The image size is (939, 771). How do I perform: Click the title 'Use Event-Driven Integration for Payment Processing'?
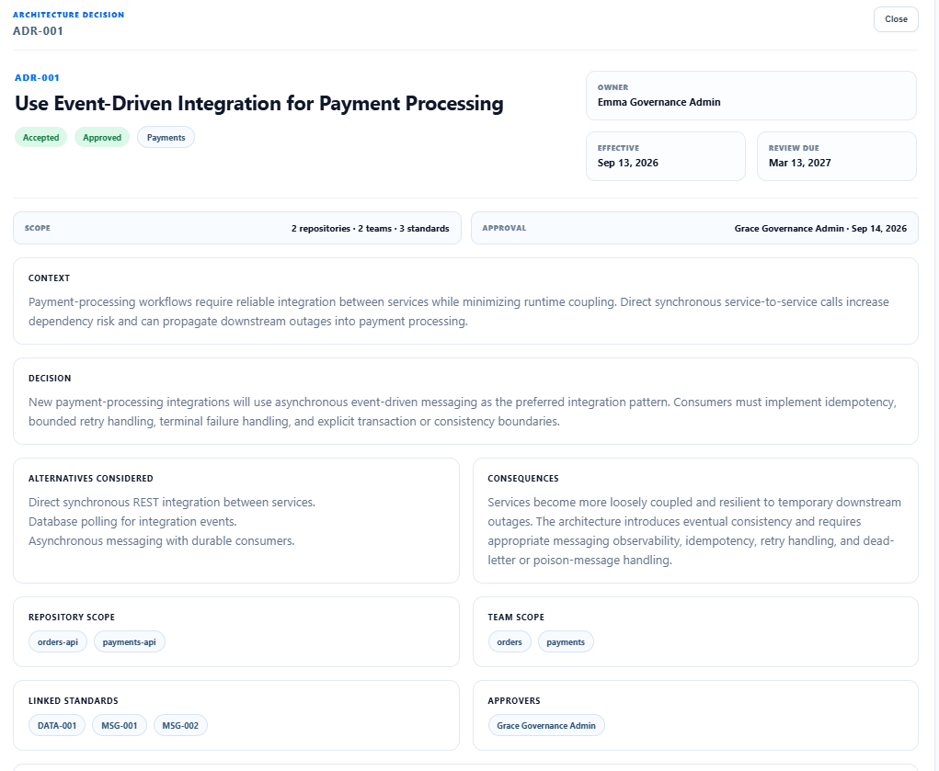point(258,104)
